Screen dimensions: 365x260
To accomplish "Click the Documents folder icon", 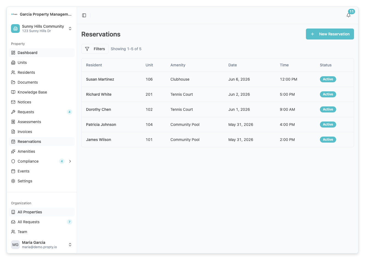I will (x=13, y=82).
